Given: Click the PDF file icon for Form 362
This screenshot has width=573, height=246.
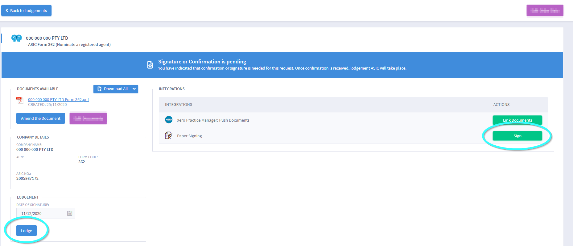Looking at the screenshot, I should 20,101.
